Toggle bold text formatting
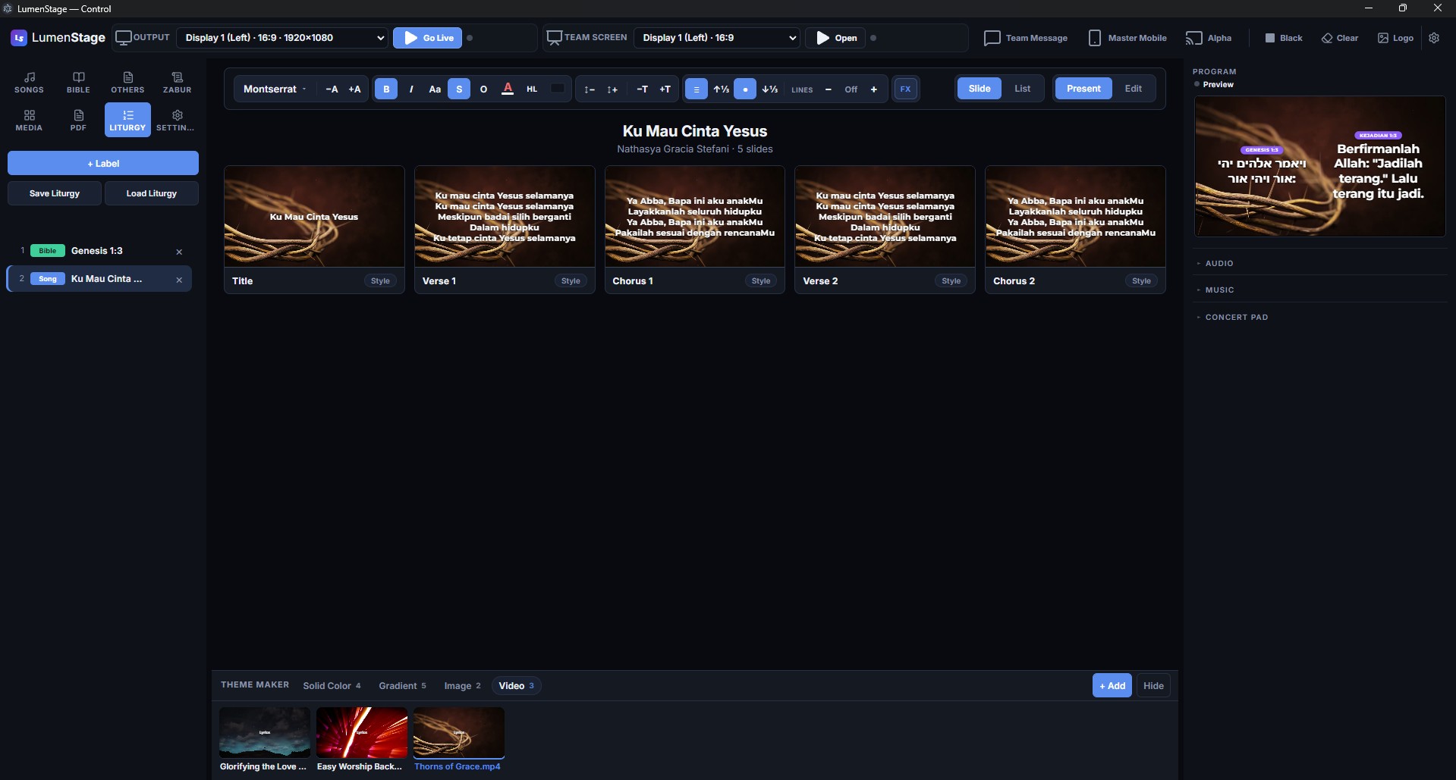Image resolution: width=1456 pixels, height=780 pixels. 386,89
